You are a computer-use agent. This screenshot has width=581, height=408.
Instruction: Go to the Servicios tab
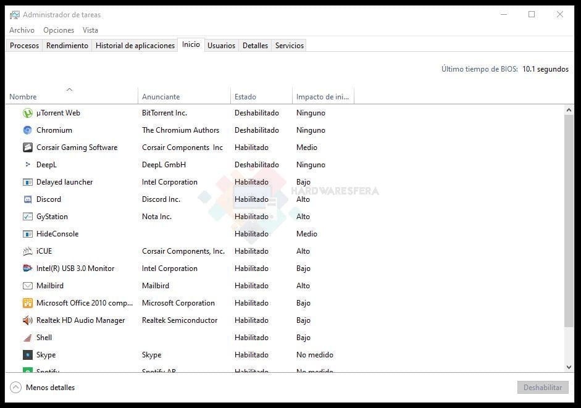click(x=290, y=46)
